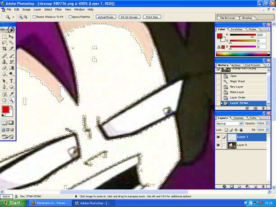
Task: Click the Fit On Screen button
Action: pyautogui.click(x=129, y=17)
